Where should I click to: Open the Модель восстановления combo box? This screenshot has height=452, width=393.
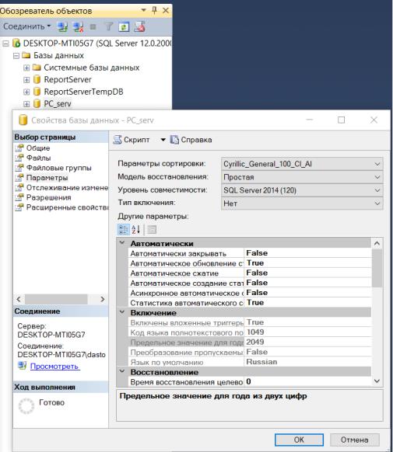tap(302, 177)
